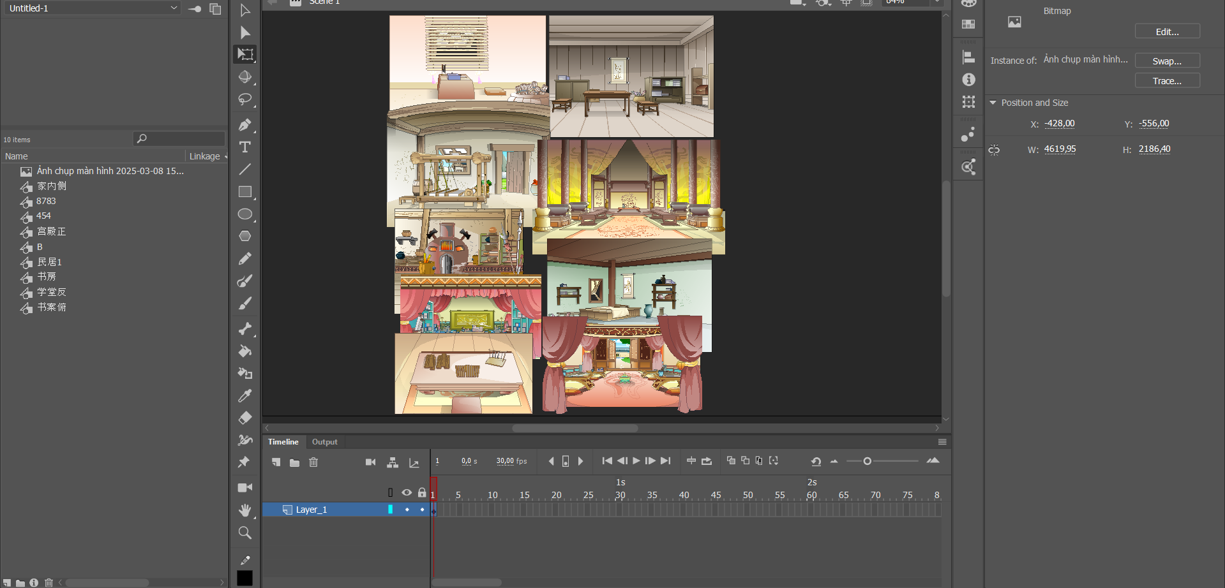Viewport: 1225px width, 588px height.
Task: Toggle lock width and height ratio
Action: point(994,150)
